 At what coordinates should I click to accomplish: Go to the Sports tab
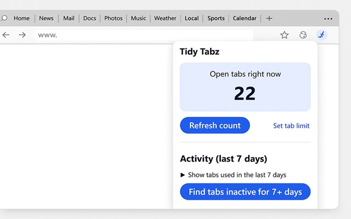[x=216, y=18]
